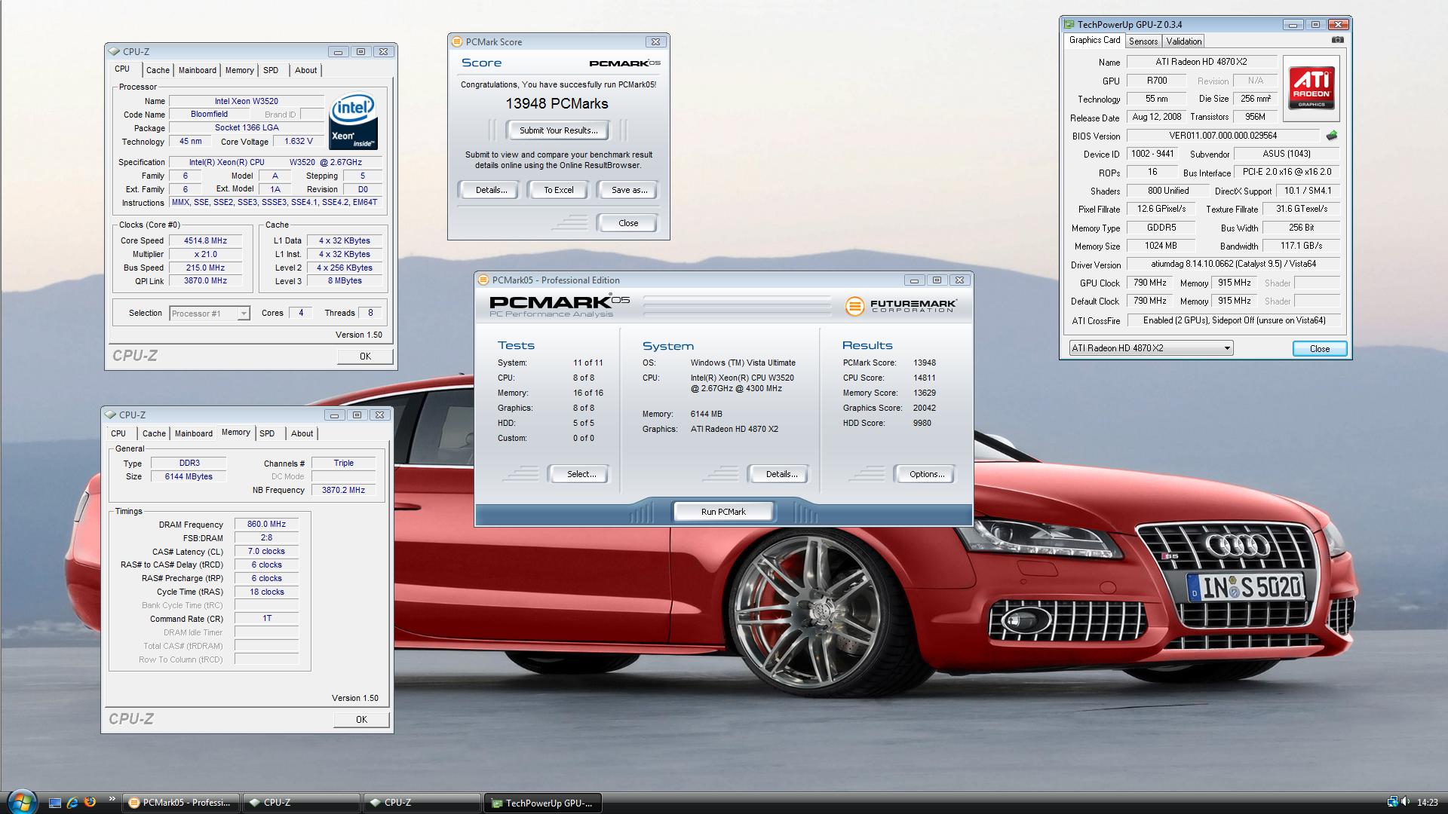The width and height of the screenshot is (1448, 814).
Task: Click OK in the lower CPU-Z memory window
Action: click(361, 720)
